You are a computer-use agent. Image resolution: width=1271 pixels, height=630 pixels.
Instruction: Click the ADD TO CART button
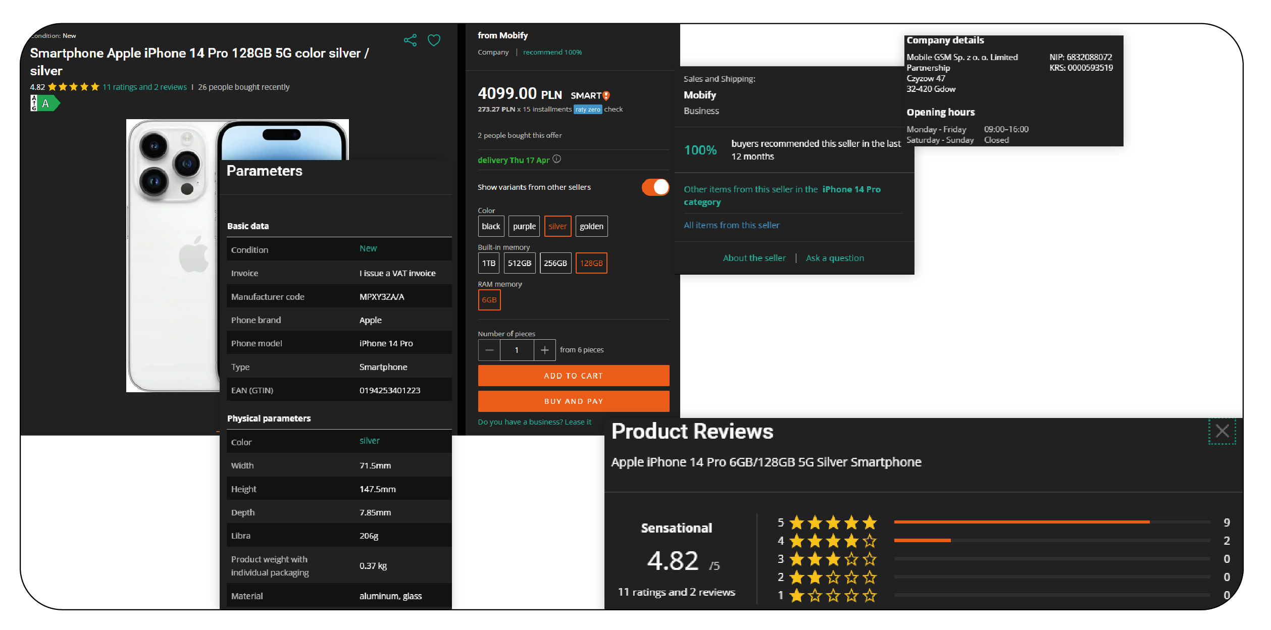(x=573, y=376)
